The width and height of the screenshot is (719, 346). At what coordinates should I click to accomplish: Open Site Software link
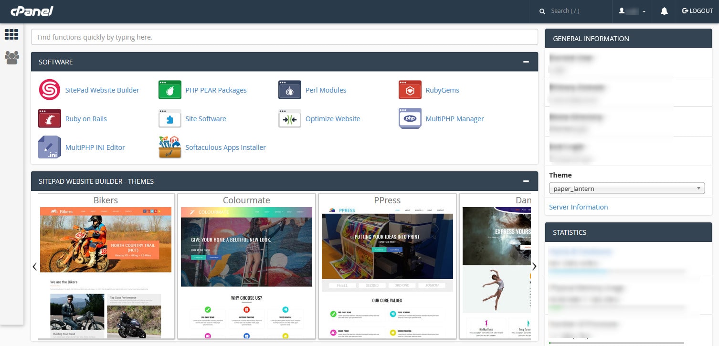pos(206,119)
